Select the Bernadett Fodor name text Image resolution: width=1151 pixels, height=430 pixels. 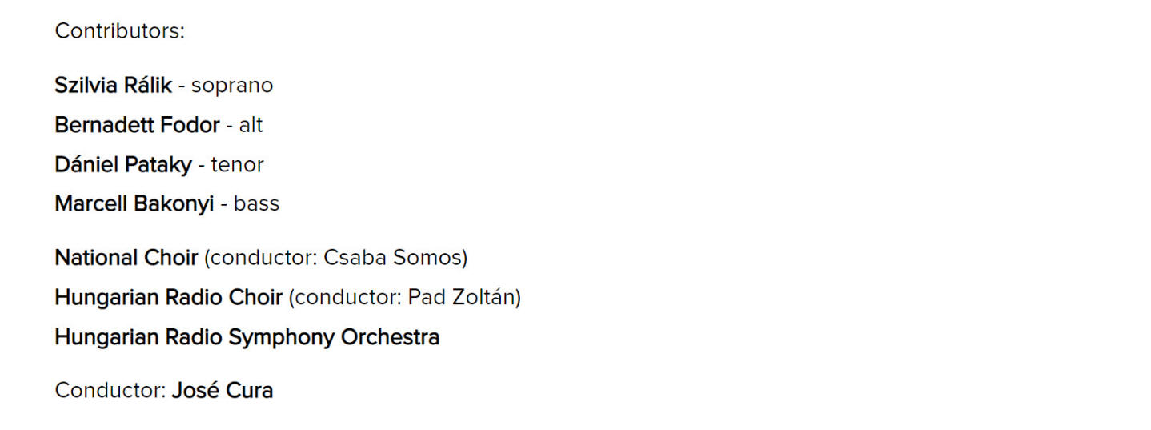[137, 125]
